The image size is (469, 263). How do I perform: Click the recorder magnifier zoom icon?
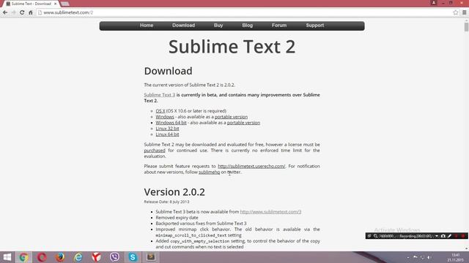(375, 236)
